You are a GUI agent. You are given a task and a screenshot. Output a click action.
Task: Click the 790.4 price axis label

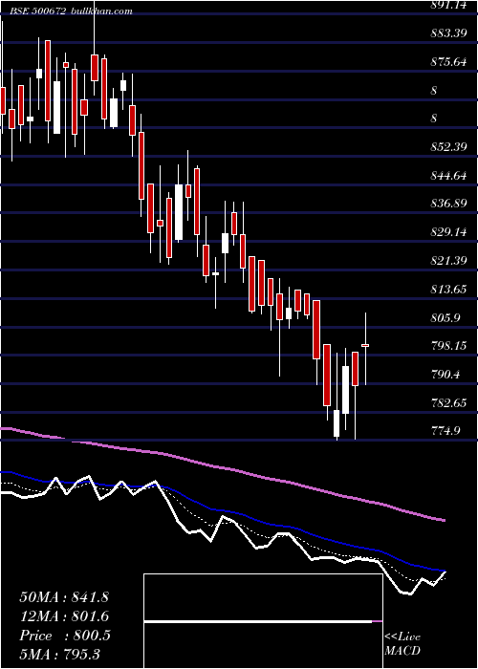point(445,375)
